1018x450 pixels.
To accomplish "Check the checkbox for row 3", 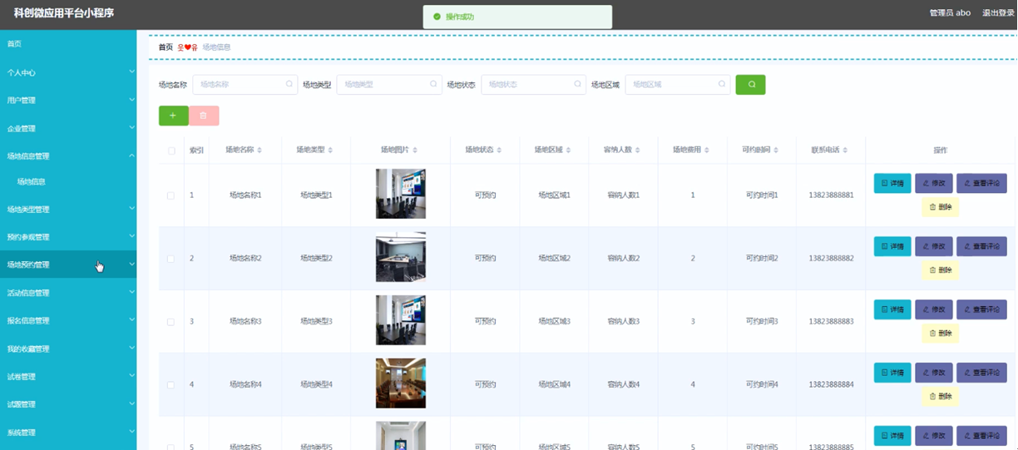I will coord(171,322).
